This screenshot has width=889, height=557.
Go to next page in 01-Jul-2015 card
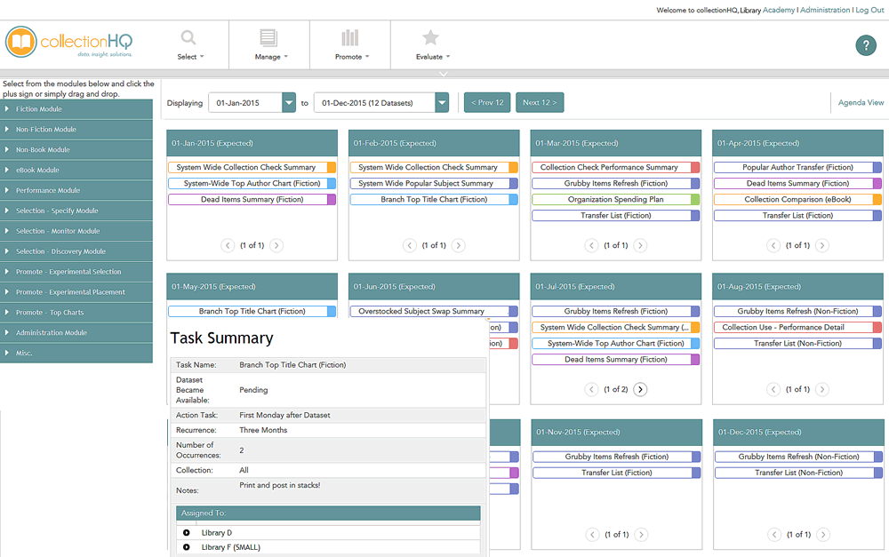tap(640, 389)
